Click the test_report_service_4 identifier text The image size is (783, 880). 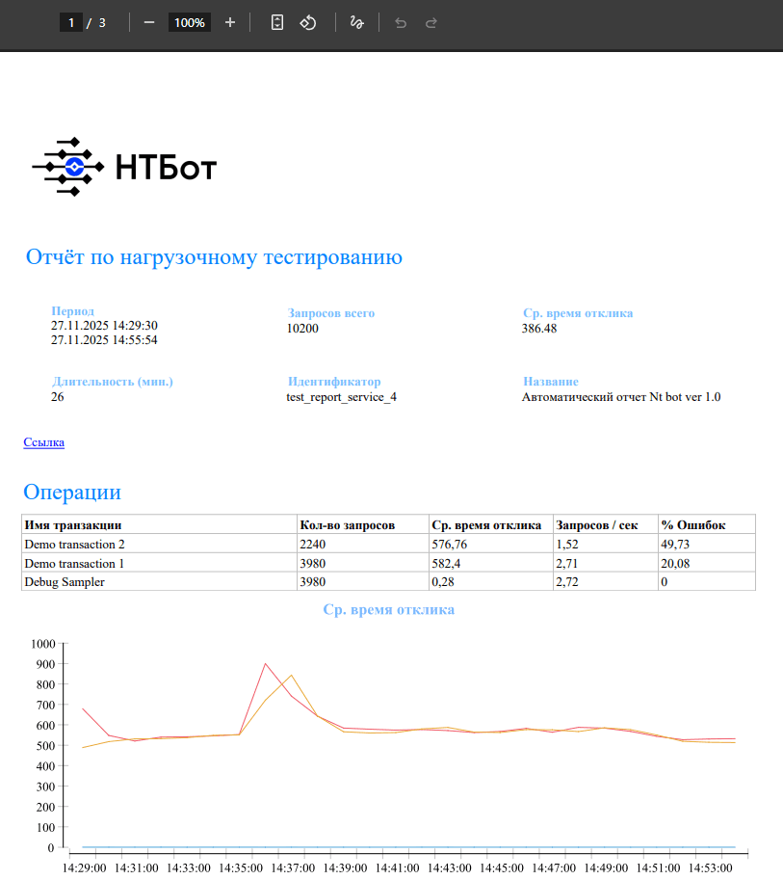coord(342,397)
